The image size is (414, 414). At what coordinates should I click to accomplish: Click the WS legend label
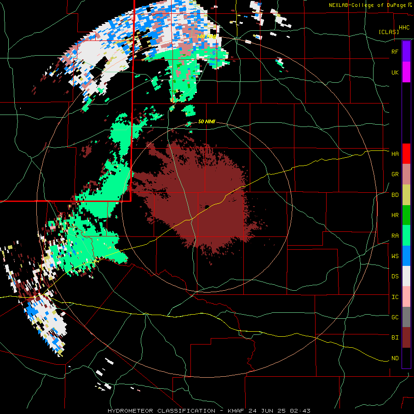395,256
